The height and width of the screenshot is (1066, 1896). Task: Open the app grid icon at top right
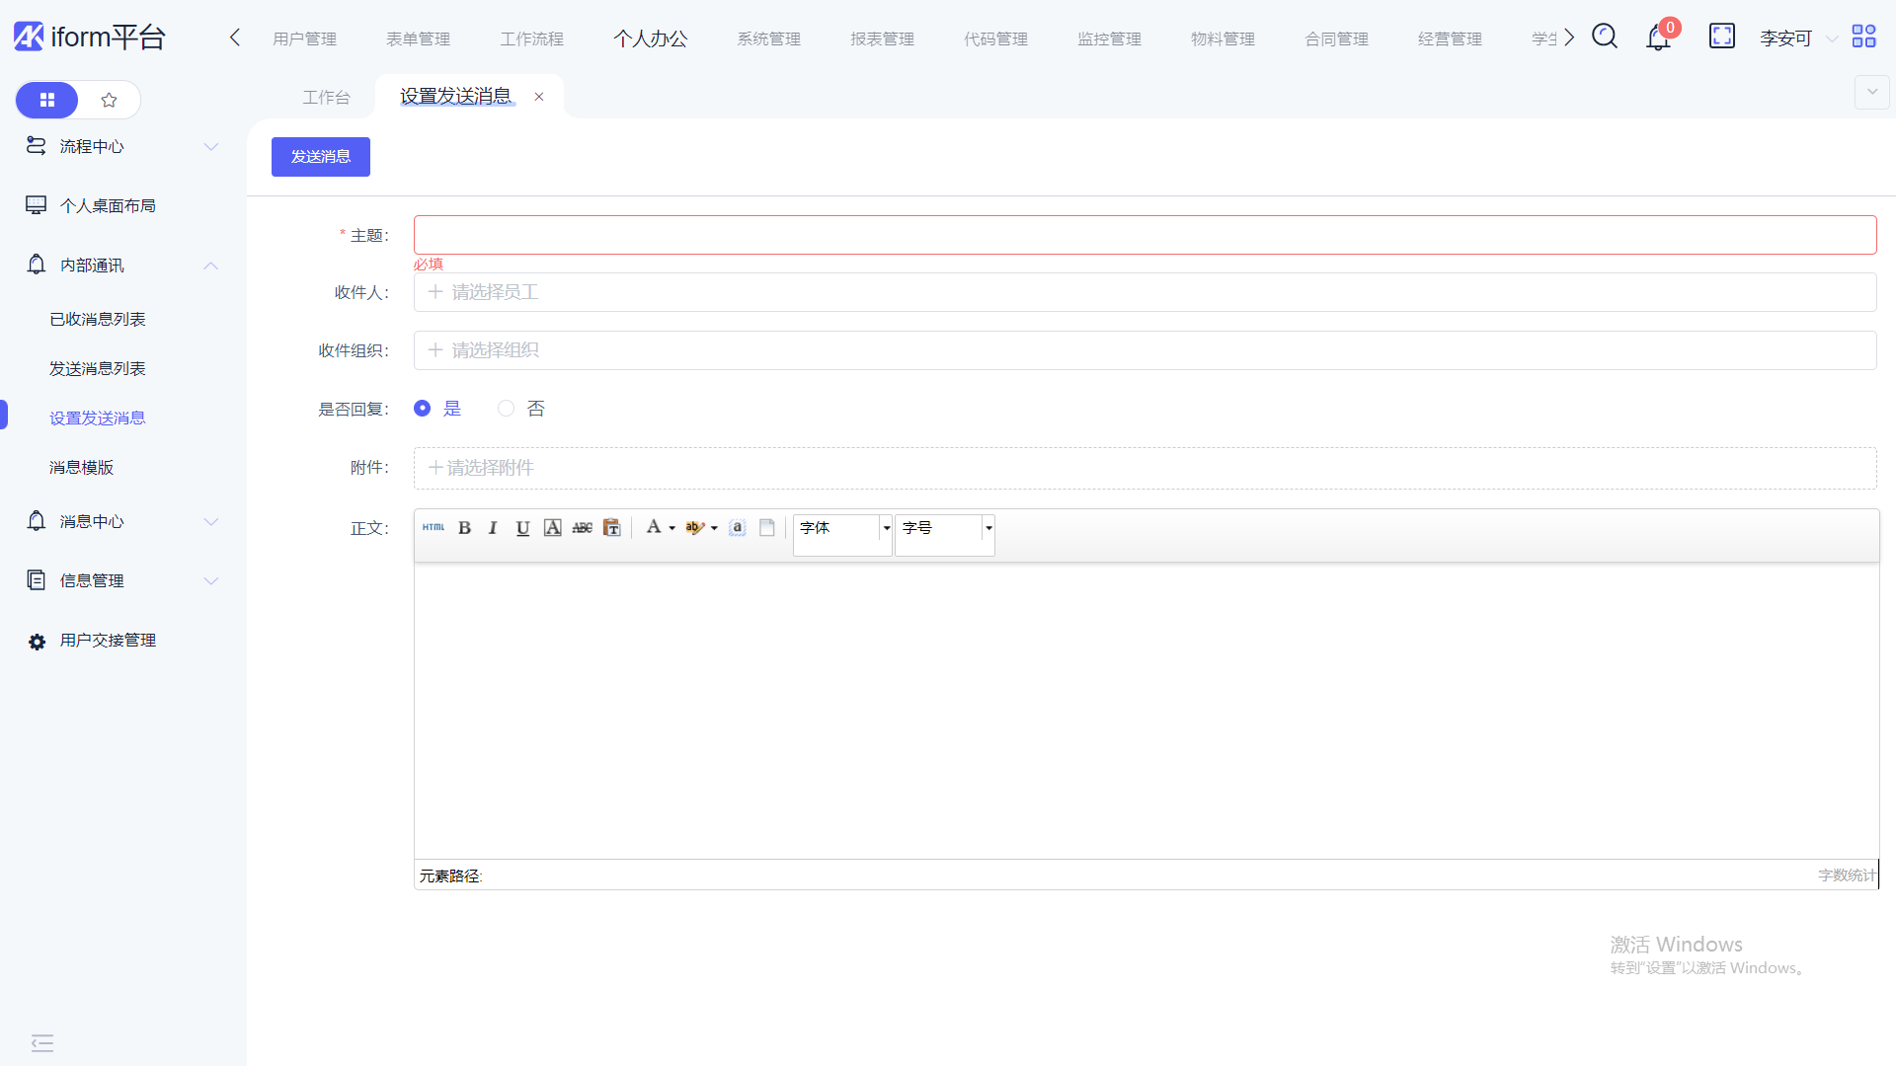(x=1863, y=37)
